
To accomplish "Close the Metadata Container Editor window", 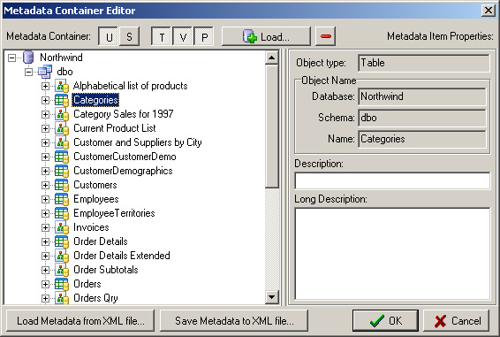I will pos(489,11).
